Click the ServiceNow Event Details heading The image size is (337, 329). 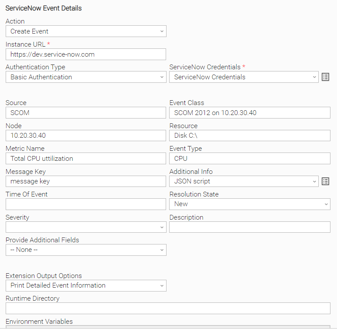click(44, 8)
